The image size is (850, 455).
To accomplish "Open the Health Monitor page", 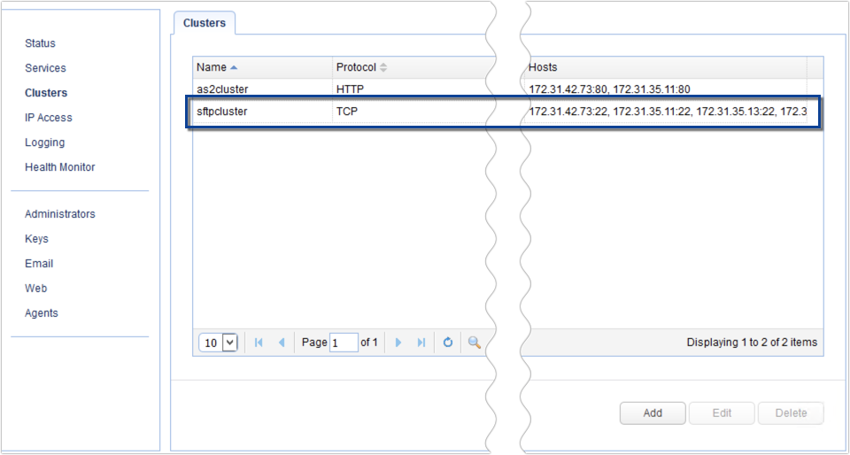I will pos(59,167).
